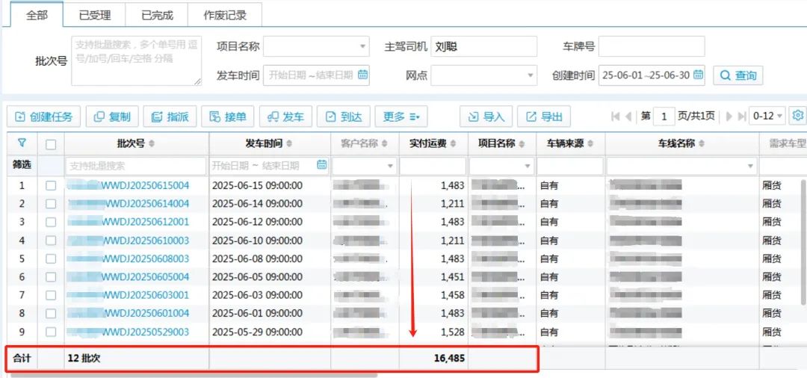The height and width of the screenshot is (378, 807).
Task: Click 导入 import button
Action: click(486, 117)
